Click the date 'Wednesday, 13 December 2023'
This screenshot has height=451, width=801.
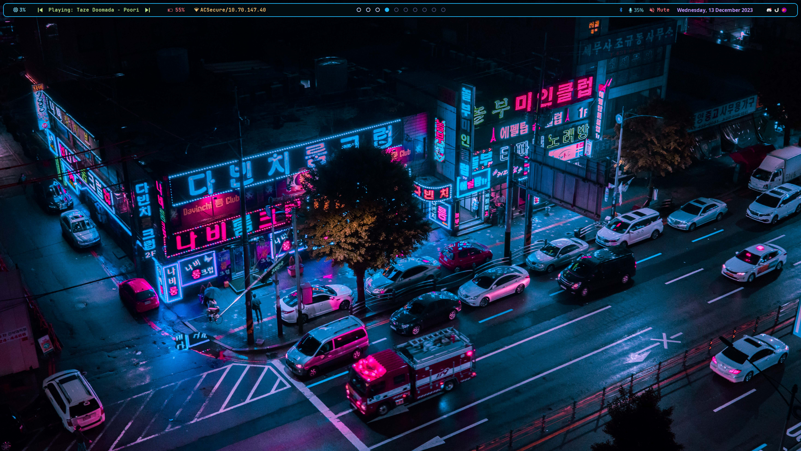[715, 10]
